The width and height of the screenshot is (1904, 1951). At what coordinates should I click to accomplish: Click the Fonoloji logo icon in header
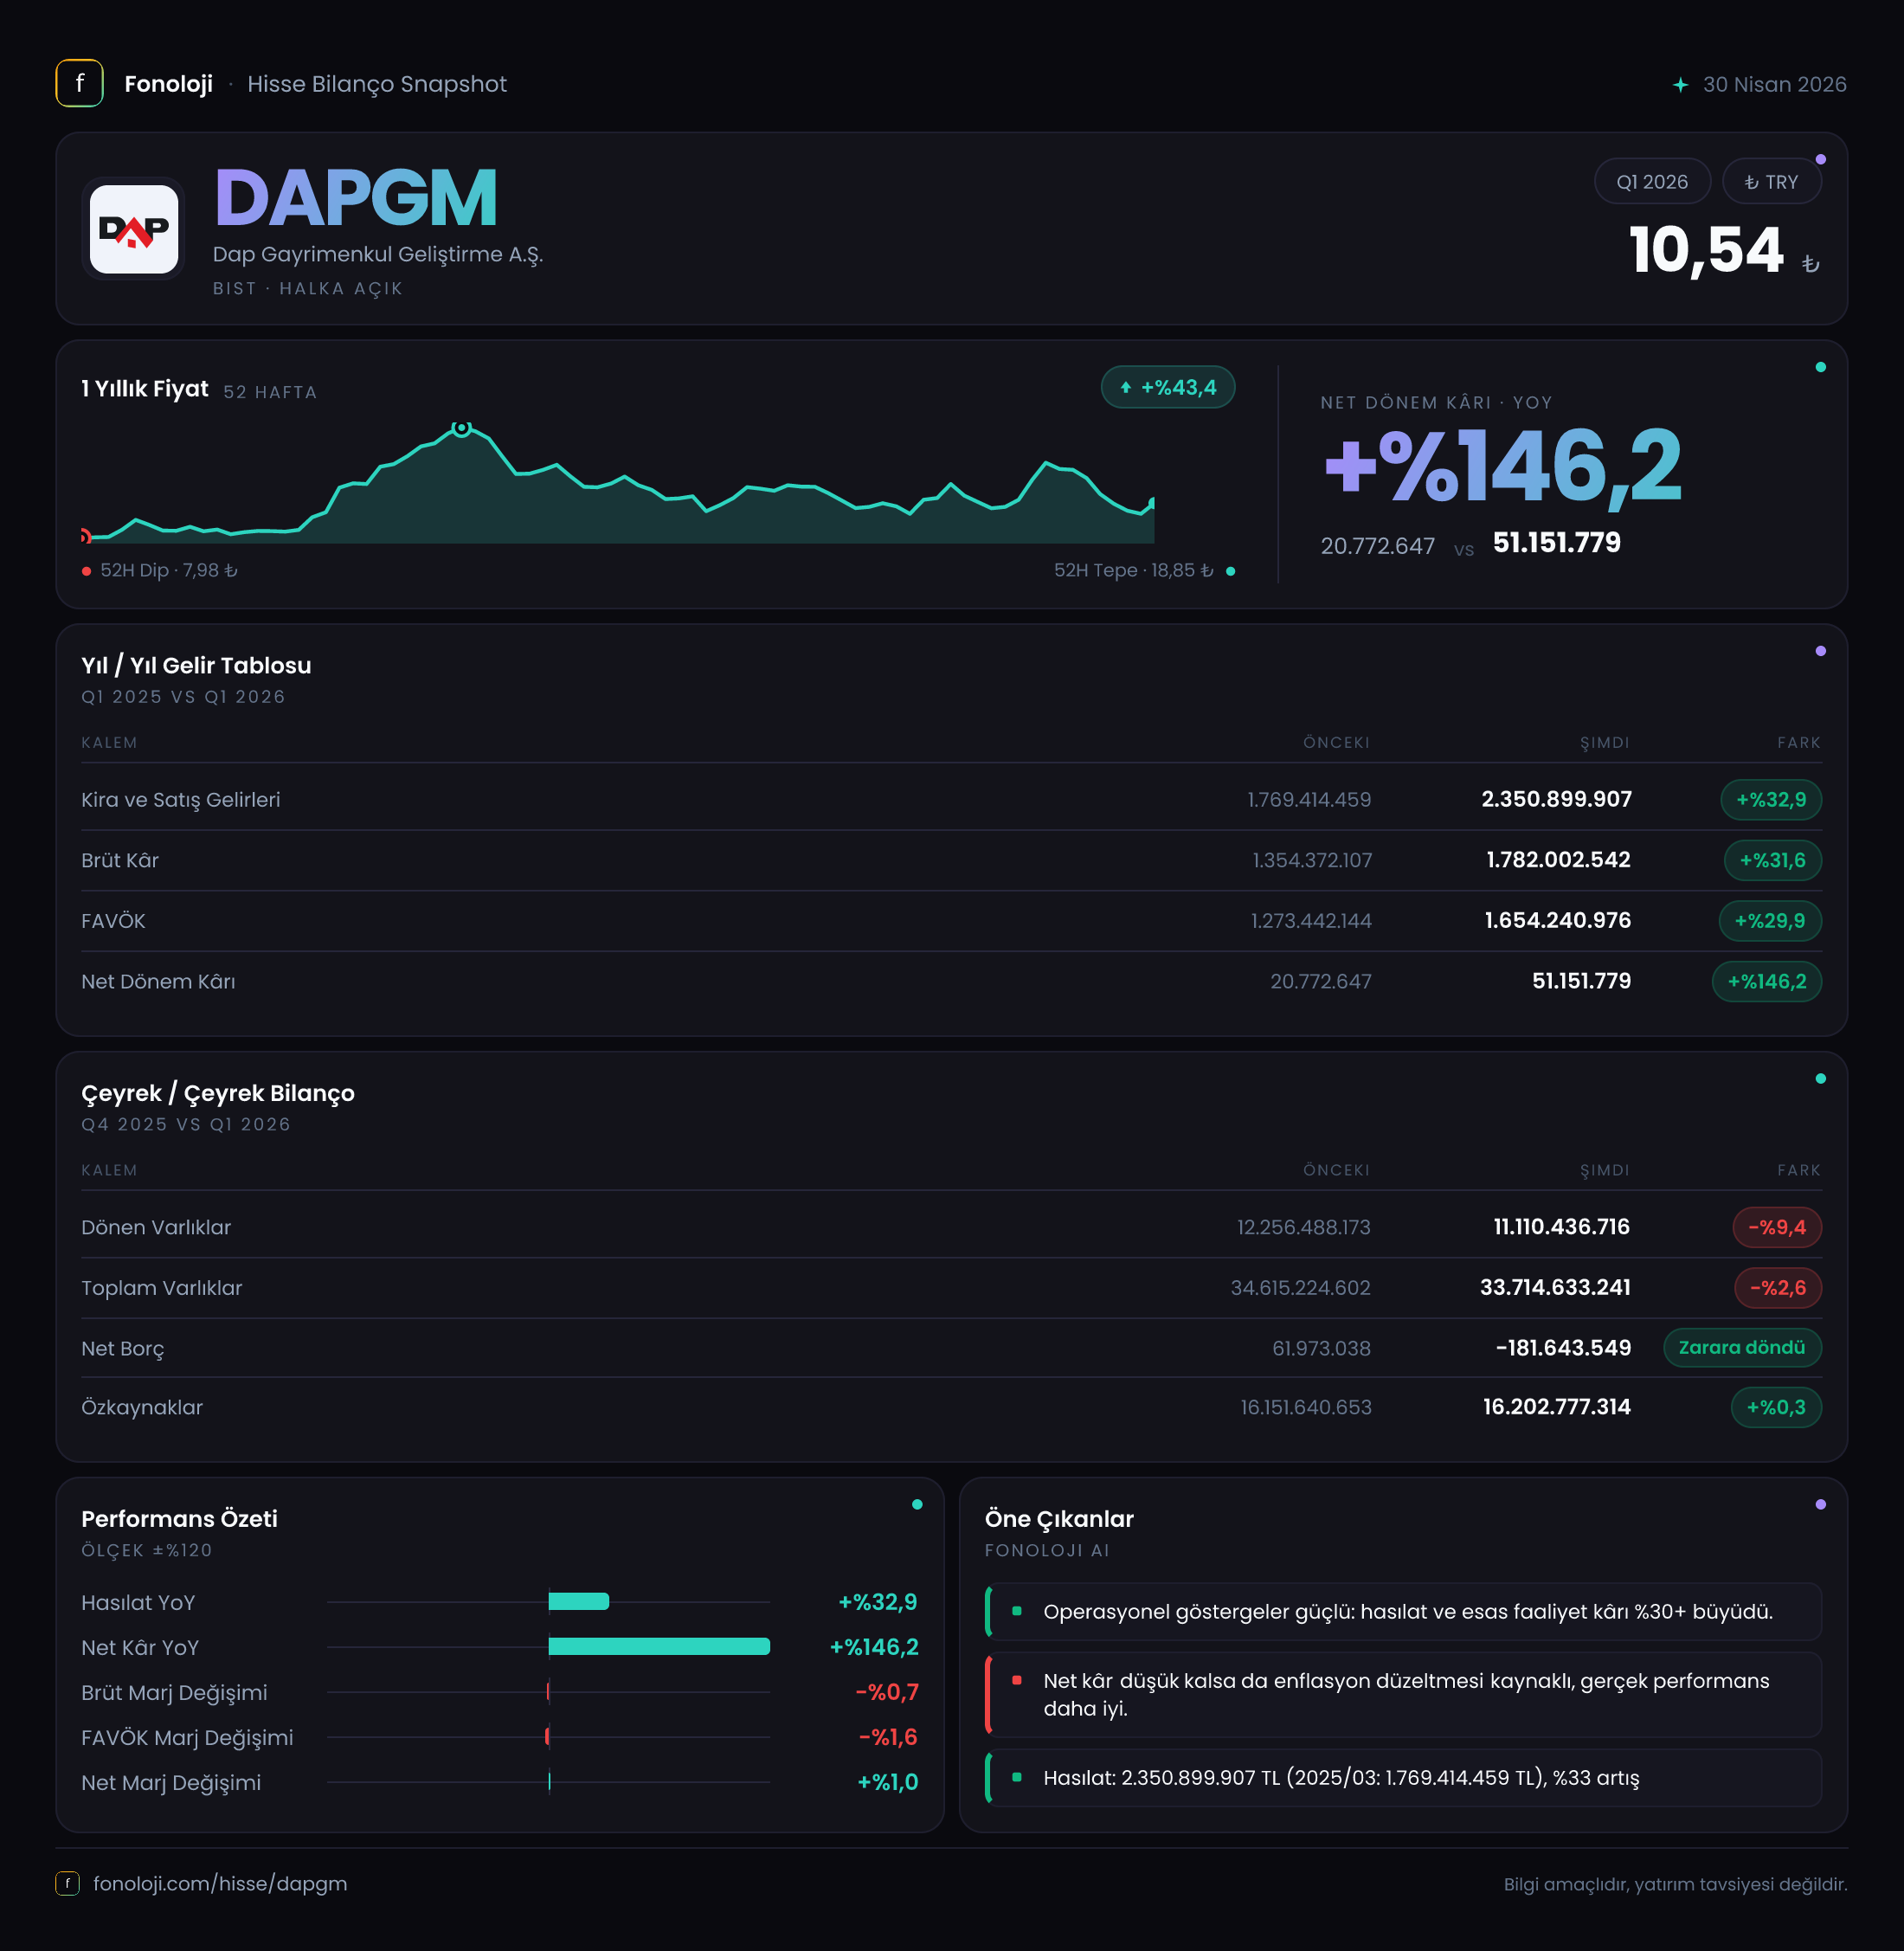(x=79, y=84)
